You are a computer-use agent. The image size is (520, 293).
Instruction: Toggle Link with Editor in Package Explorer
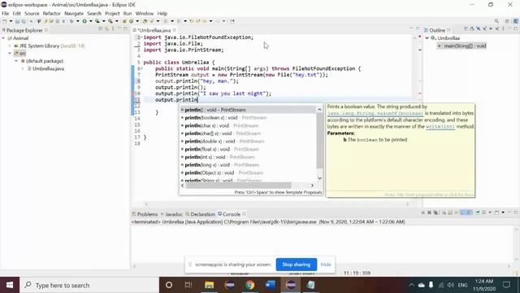(x=106, y=29)
